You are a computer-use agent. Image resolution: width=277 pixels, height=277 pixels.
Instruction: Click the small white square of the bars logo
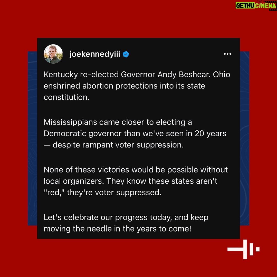[258, 249]
